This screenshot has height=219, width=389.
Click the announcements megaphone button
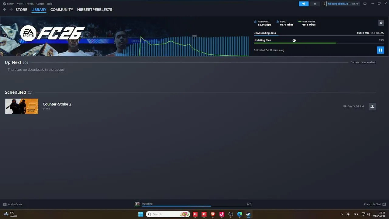pyautogui.click(x=304, y=4)
